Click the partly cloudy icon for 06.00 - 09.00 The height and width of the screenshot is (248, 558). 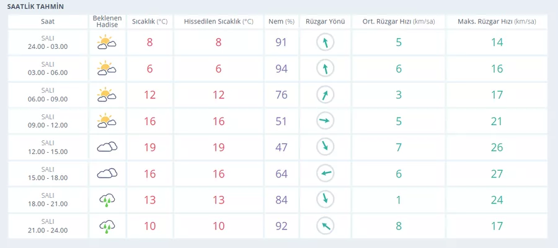tap(107, 95)
